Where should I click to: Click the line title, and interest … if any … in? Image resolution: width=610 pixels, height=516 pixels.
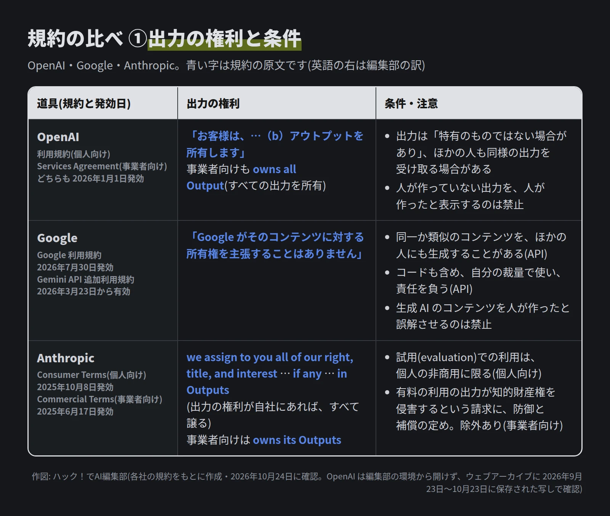click(267, 374)
